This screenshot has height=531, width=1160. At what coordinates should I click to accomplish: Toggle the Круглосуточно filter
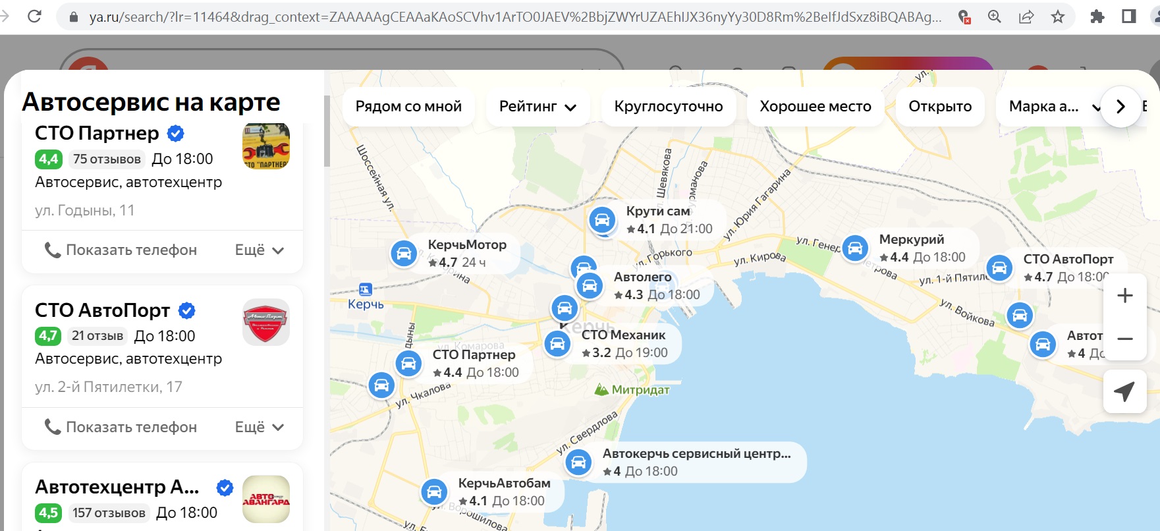point(668,107)
